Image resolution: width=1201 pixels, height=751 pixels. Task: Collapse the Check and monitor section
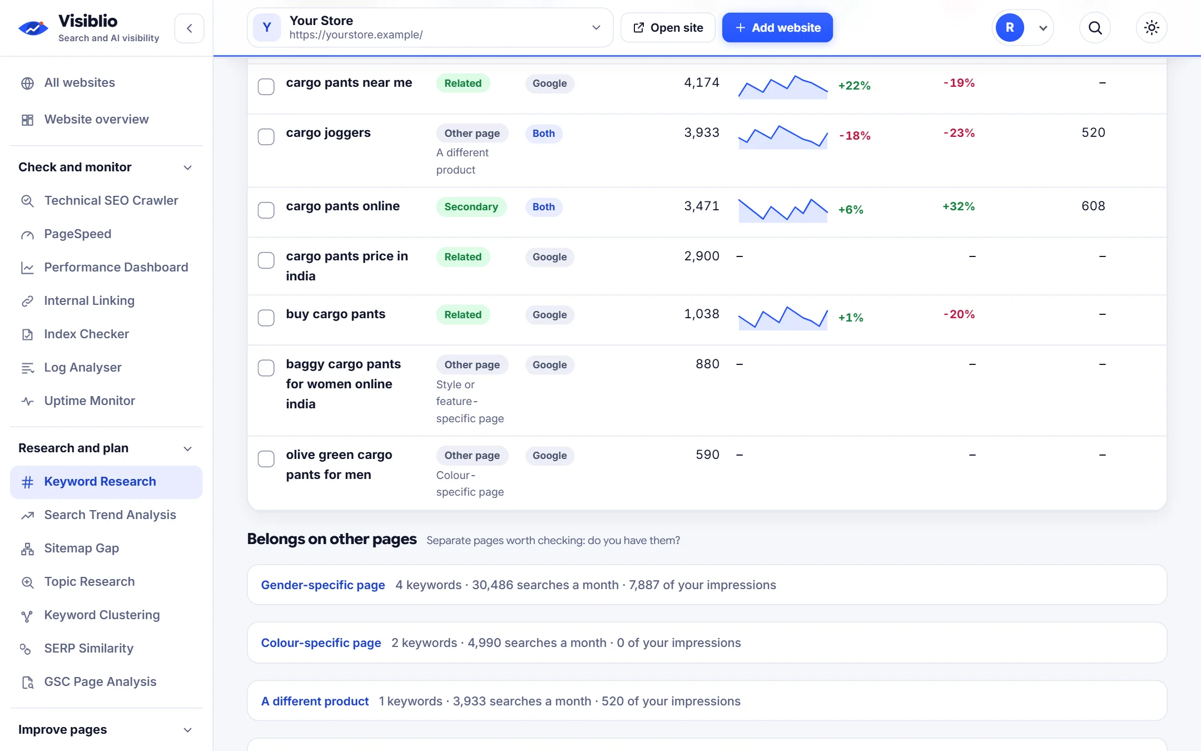coord(106,167)
